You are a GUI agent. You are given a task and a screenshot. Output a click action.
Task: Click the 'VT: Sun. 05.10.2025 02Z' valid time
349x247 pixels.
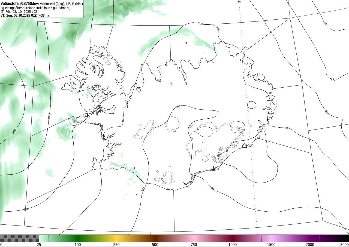click(x=19, y=16)
